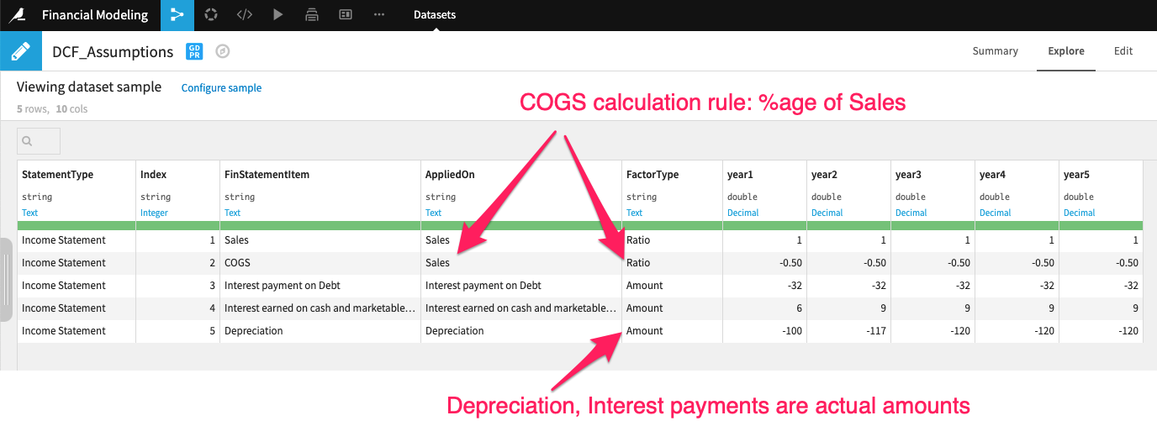Open the Flow icon in top bar
Screen dimensions: 1157x426
point(177,15)
